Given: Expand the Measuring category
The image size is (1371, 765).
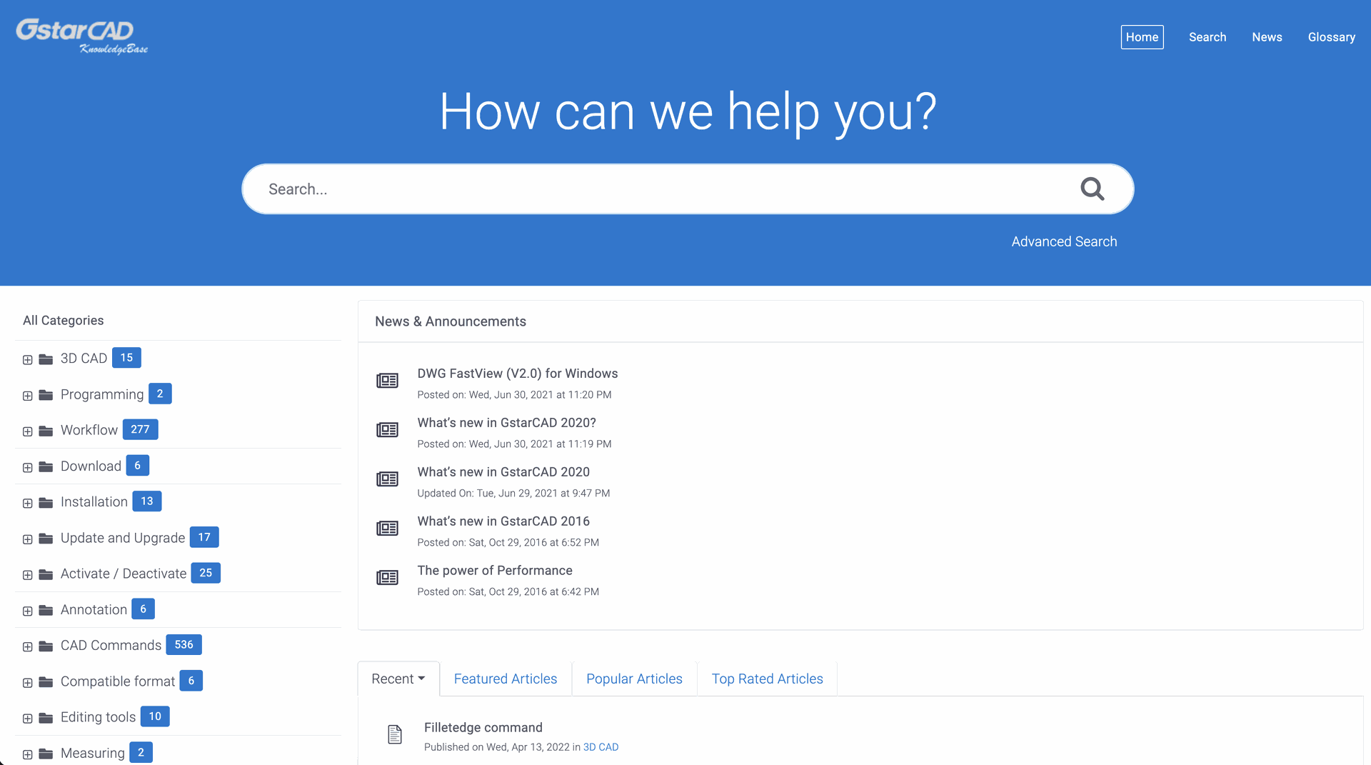Looking at the screenshot, I should (x=27, y=754).
